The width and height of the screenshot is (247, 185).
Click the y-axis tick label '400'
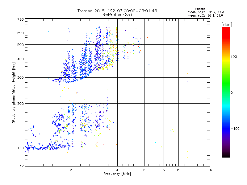[21, 59]
